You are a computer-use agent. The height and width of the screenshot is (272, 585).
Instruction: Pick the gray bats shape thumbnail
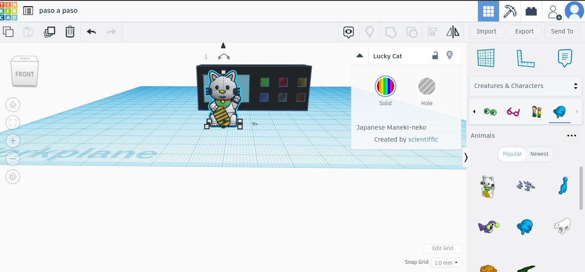(x=525, y=185)
